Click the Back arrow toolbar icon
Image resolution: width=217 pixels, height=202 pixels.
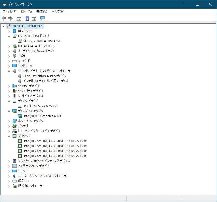pos(4,18)
